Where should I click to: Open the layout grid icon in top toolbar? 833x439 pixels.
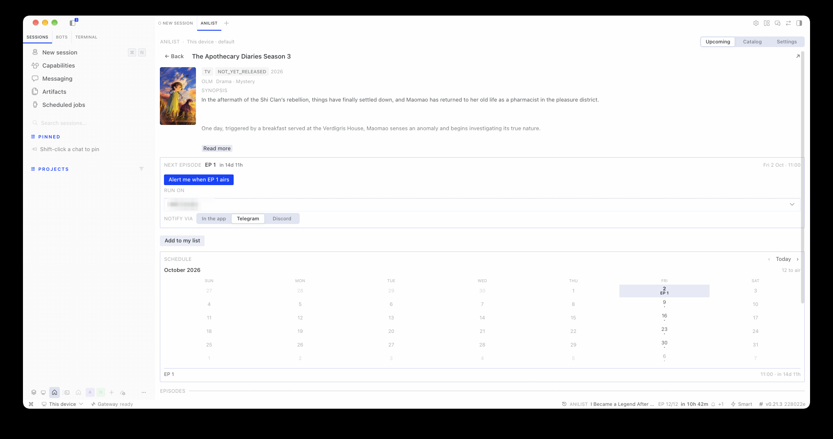coord(767,23)
